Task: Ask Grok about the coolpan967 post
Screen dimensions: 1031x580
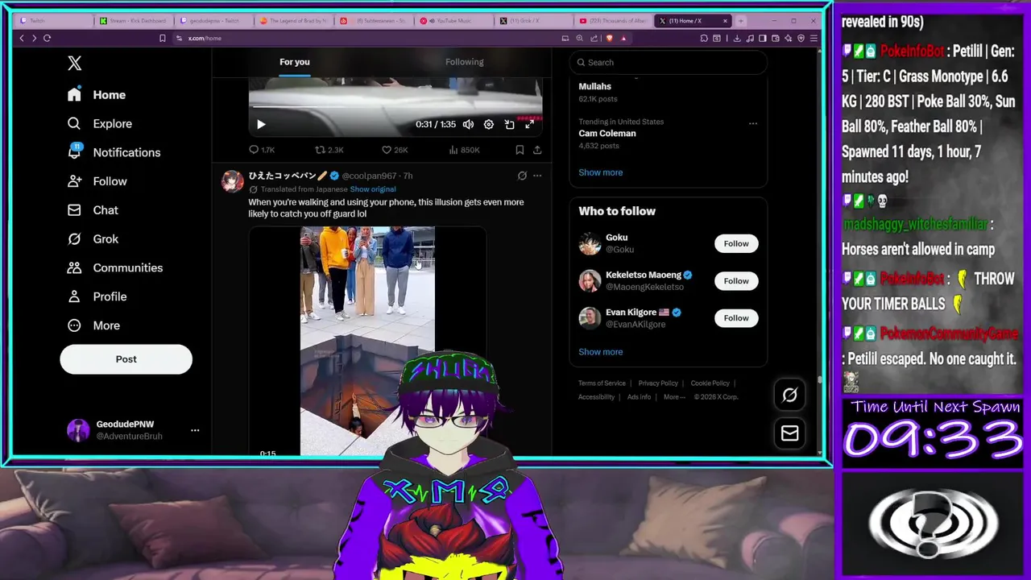Action: (522, 176)
